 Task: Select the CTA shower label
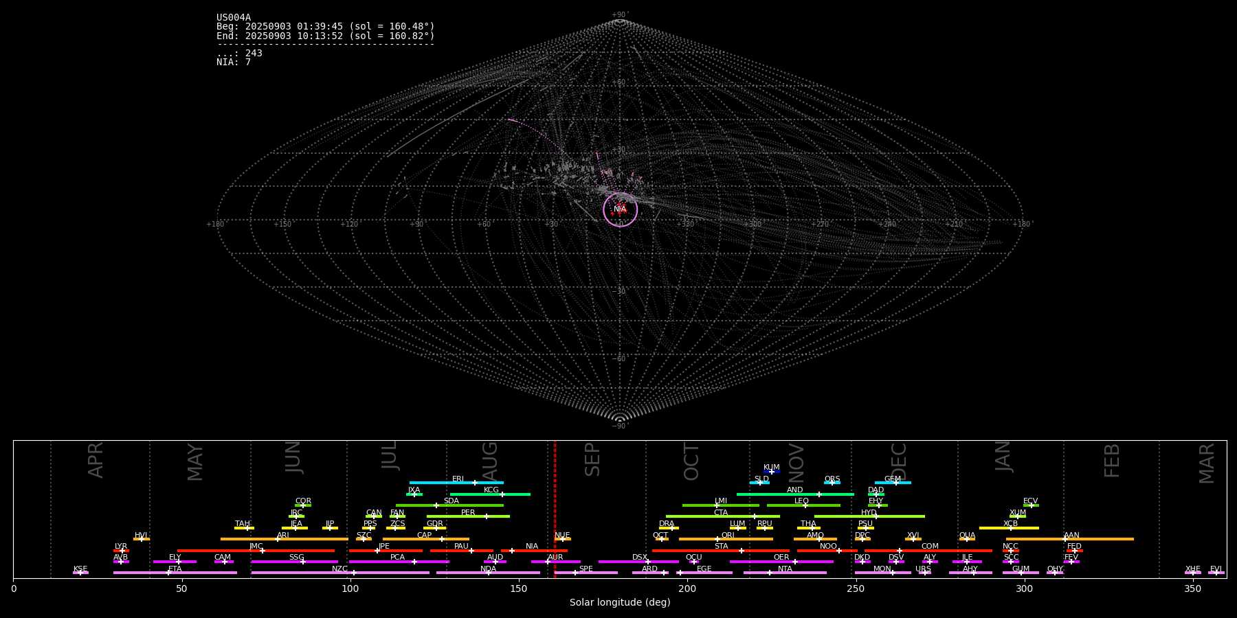pos(721,513)
